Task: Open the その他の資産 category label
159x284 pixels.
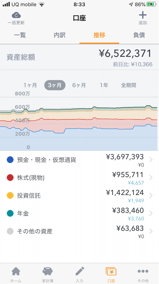Action: pos(35,232)
